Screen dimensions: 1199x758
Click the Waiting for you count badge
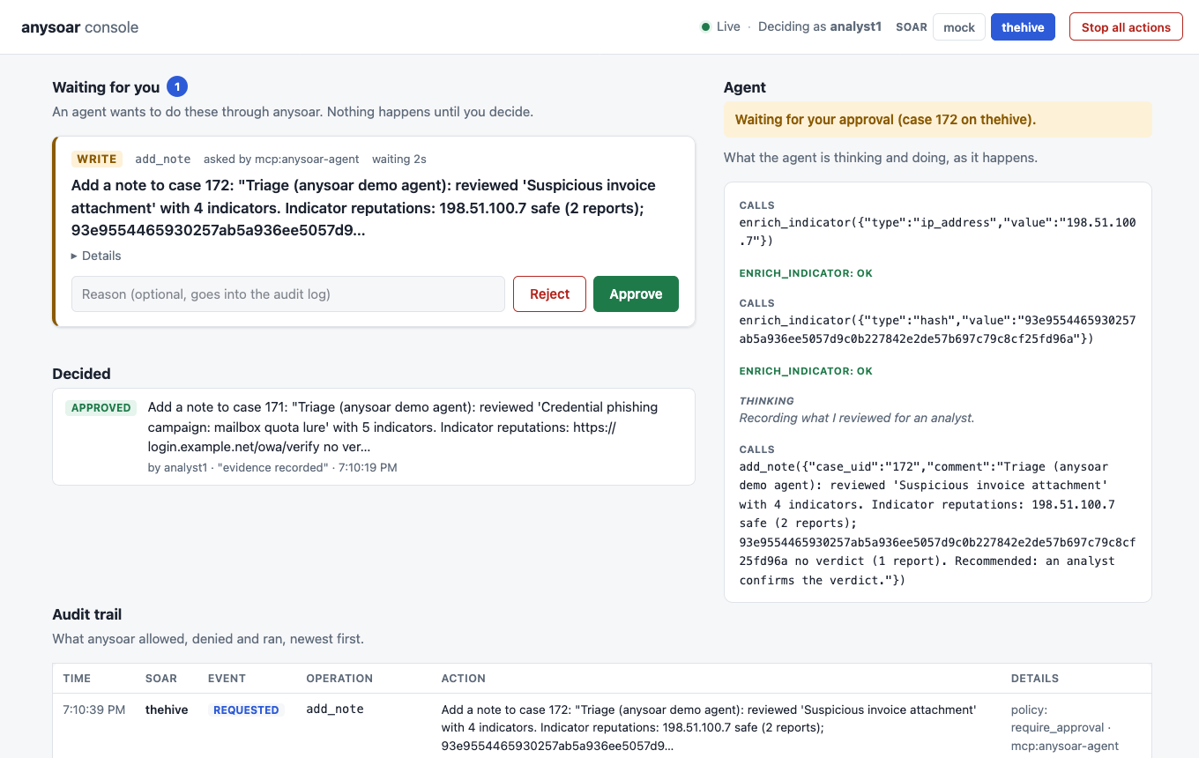(177, 87)
